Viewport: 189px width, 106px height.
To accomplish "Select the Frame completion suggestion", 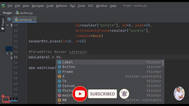I will 109,72.
